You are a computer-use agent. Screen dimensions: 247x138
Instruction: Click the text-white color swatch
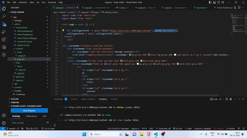click(175, 55)
